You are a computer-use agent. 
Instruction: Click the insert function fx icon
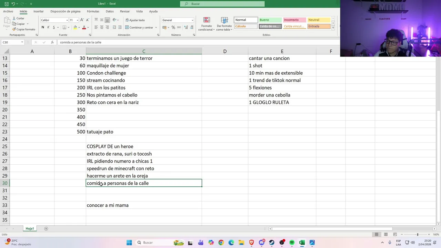52,42
